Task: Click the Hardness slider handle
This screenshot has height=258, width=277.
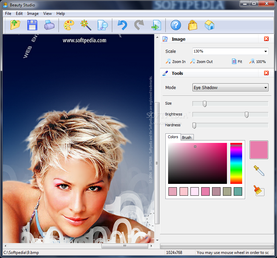Action: [x=194, y=125]
